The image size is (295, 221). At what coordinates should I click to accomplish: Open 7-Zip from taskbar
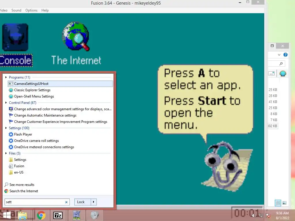tap(58, 215)
